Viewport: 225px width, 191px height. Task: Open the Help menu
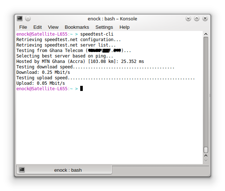[x=124, y=27]
